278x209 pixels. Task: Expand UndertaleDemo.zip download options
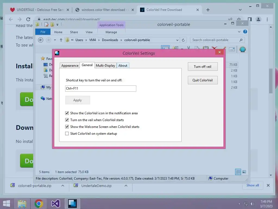tap(126, 186)
